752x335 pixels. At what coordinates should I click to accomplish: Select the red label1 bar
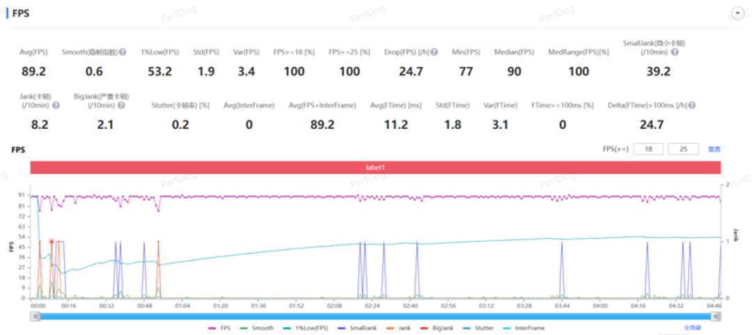375,167
